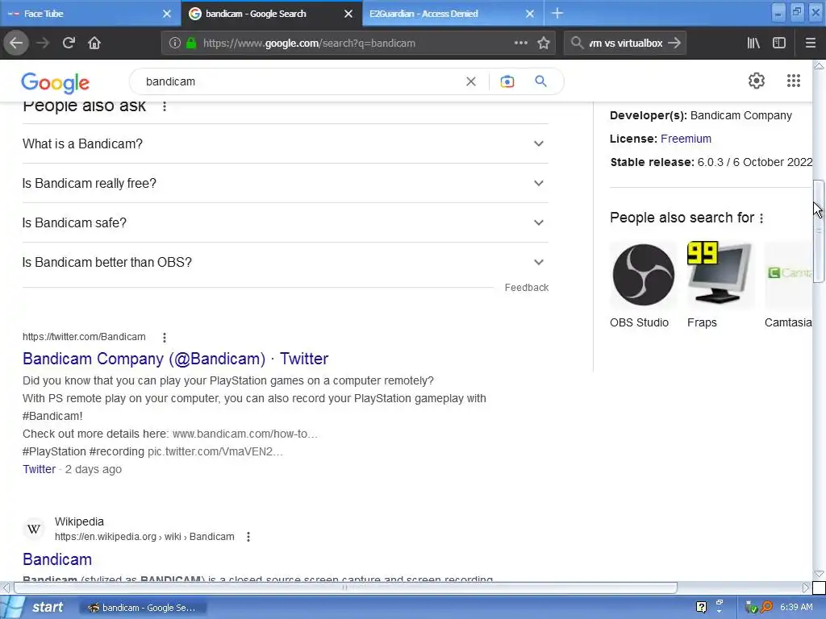826x619 pixels.
Task: Toggle the browser sidebar icon
Action: point(779,44)
